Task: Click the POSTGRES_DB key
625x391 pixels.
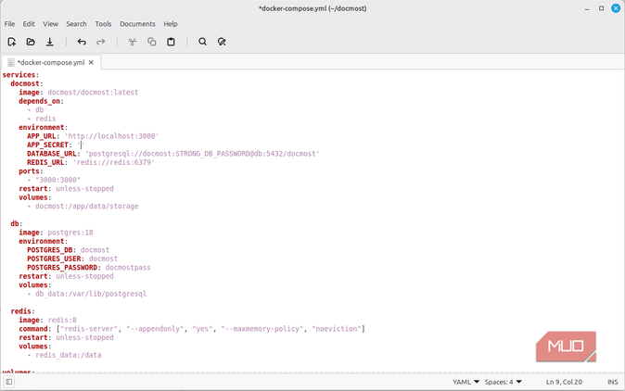Action: pos(50,250)
